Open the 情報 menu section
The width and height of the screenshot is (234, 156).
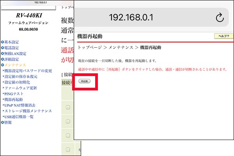[8, 122]
